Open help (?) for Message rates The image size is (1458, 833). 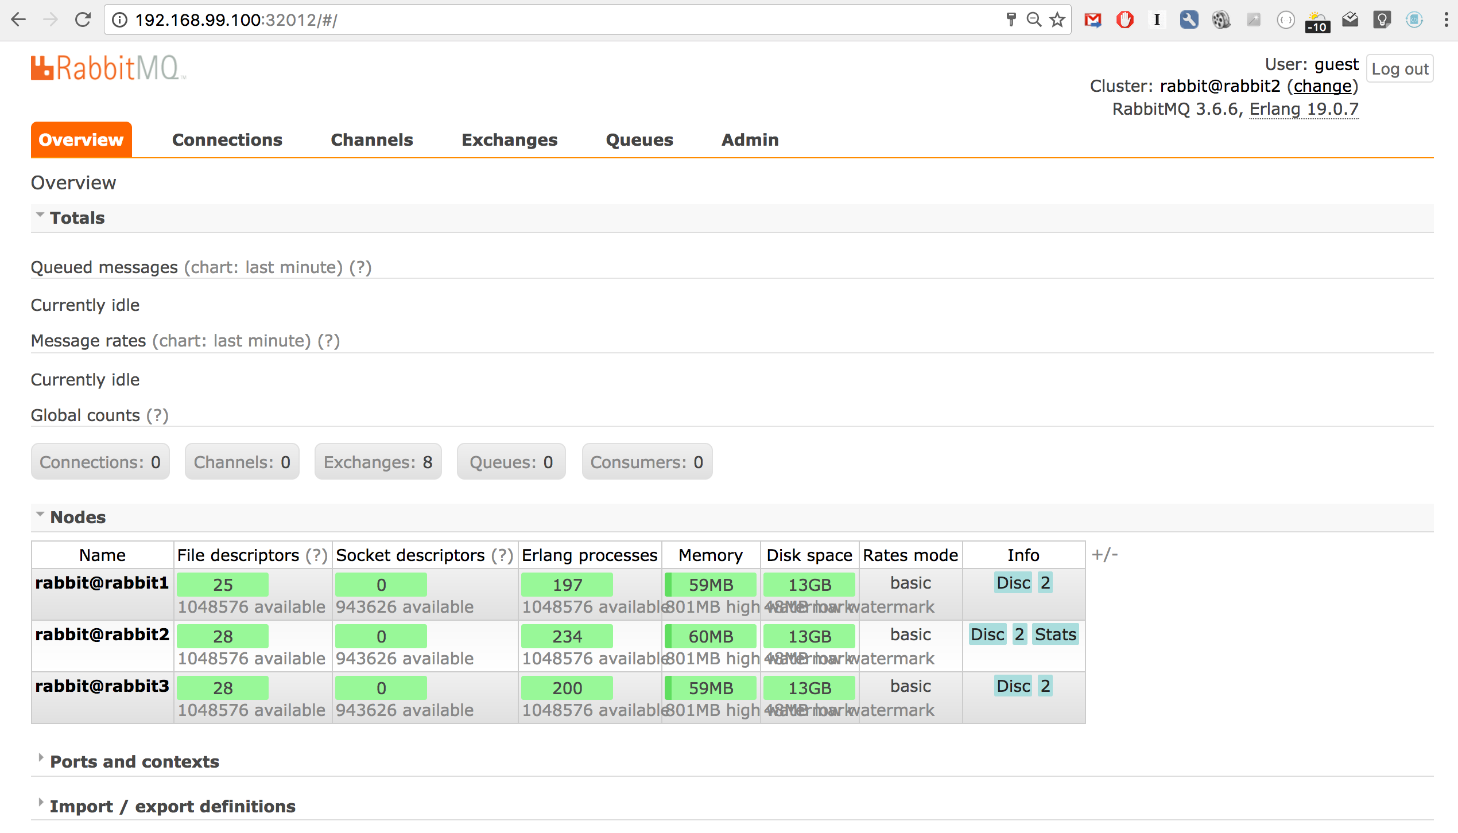tap(329, 341)
